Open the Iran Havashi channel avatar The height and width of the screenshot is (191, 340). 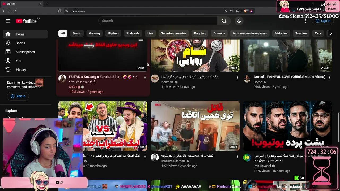pos(247,158)
